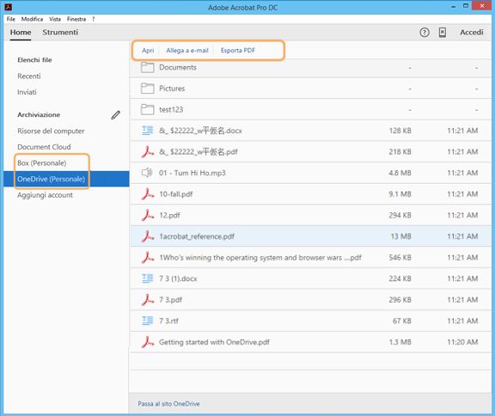The image size is (495, 416).
Task: Click the Word icon of &_ $22222_w平仮名.docx
Action: (148, 131)
